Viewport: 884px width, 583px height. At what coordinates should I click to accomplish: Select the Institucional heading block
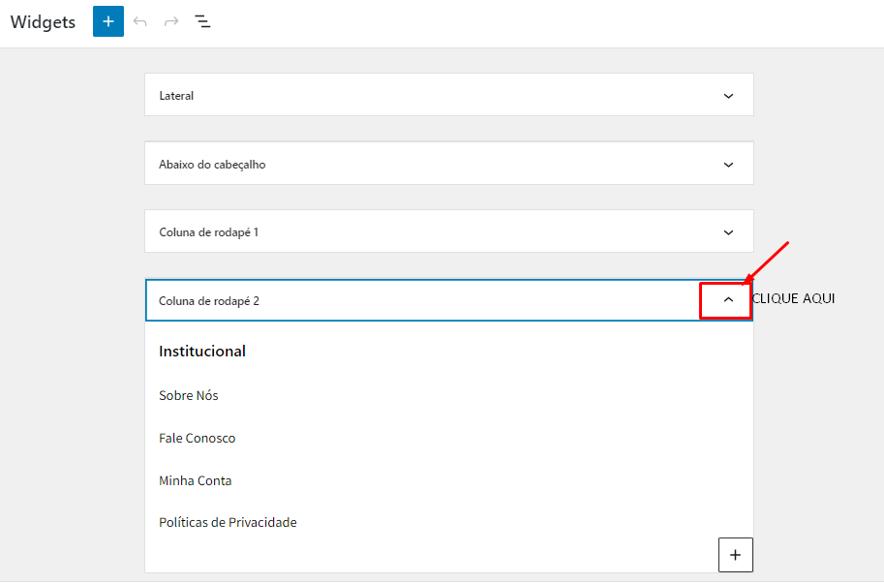point(201,352)
